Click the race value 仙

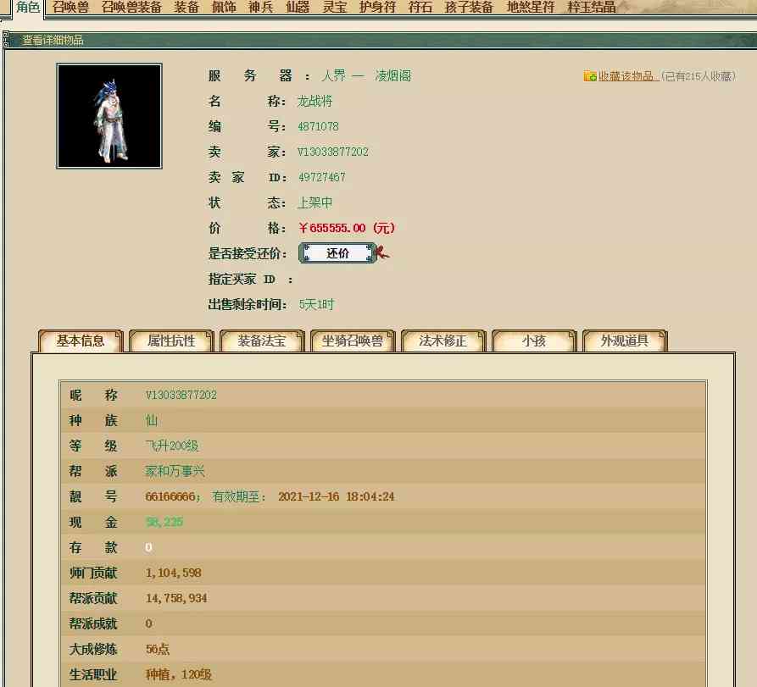click(152, 420)
